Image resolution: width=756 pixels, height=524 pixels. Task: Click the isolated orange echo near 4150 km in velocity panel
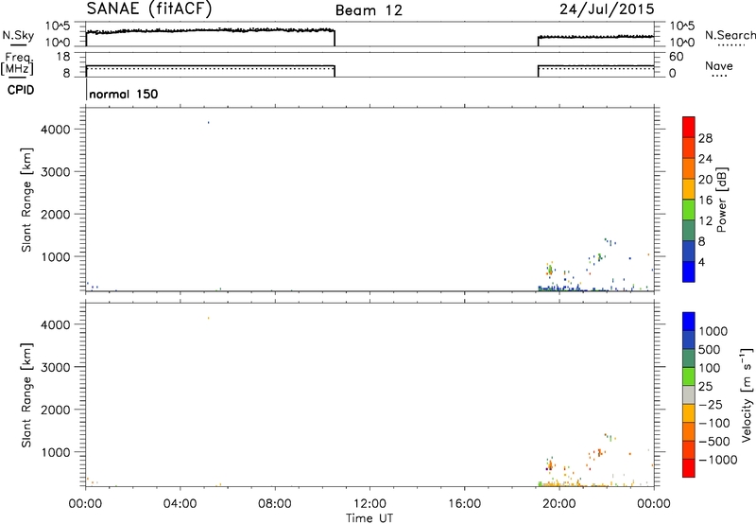208,318
